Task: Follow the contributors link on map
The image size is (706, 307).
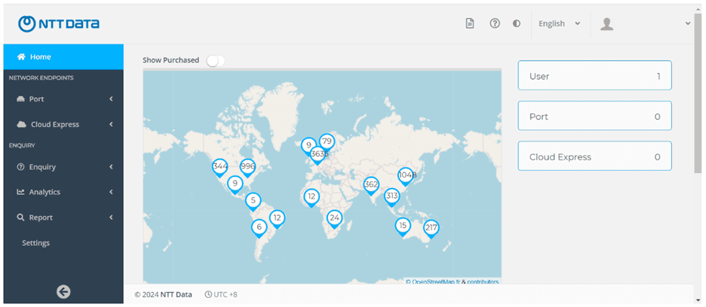Action: click(x=483, y=282)
